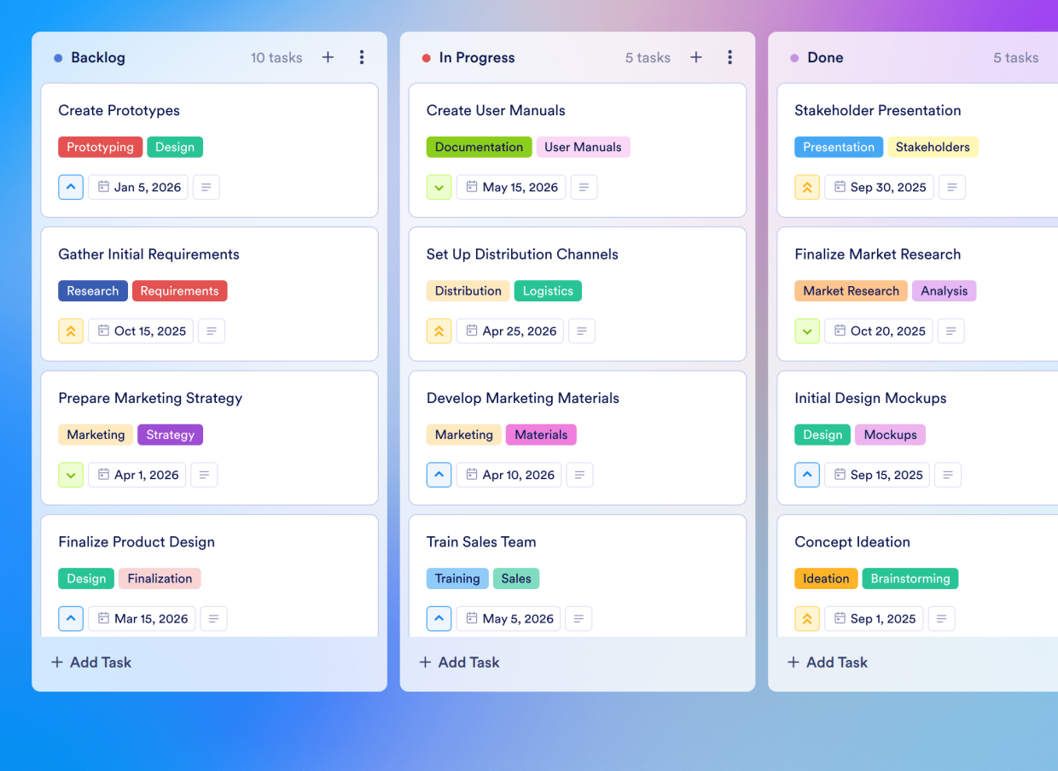Click the plus icon in the Backlog header
Viewport: 1058px width, 771px height.
tap(328, 57)
